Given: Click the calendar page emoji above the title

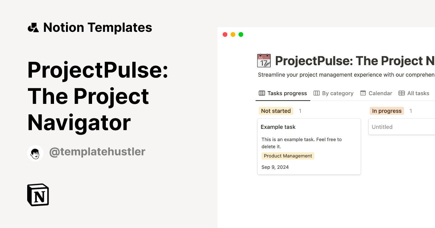Looking at the screenshot, I should click(x=263, y=60).
